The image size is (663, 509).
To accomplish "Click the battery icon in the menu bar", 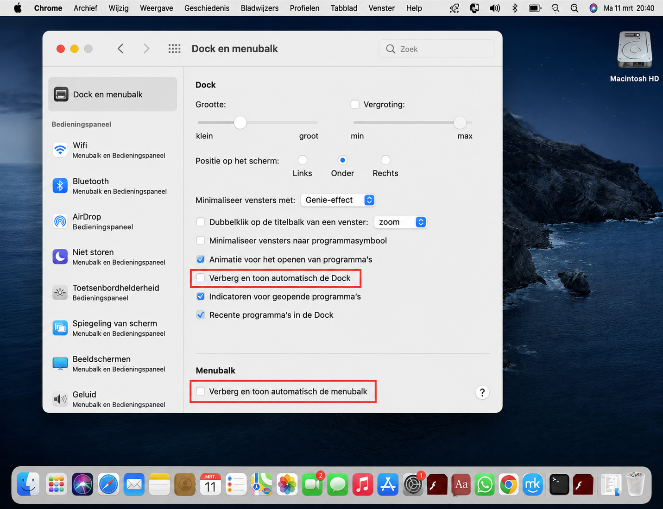I will point(535,8).
